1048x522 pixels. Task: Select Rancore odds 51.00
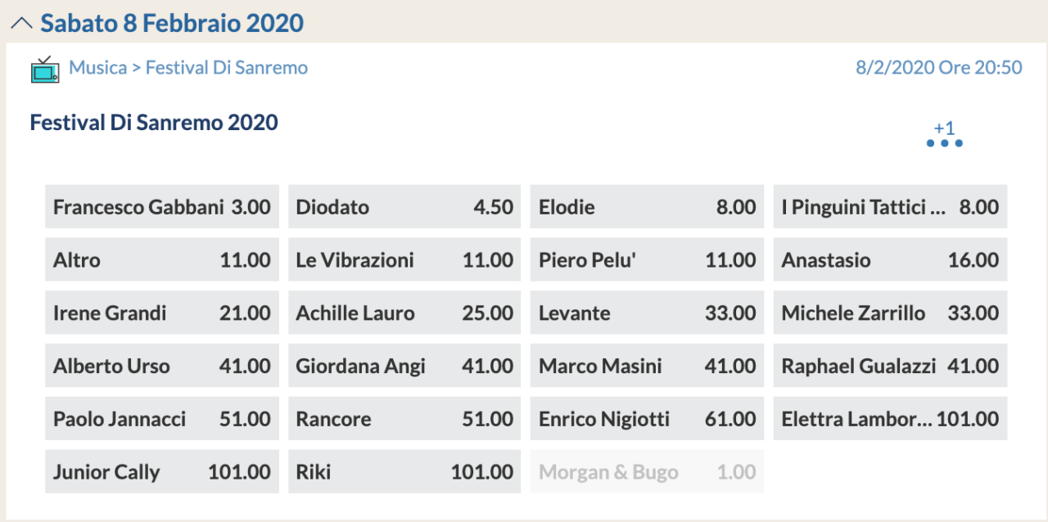(404, 419)
